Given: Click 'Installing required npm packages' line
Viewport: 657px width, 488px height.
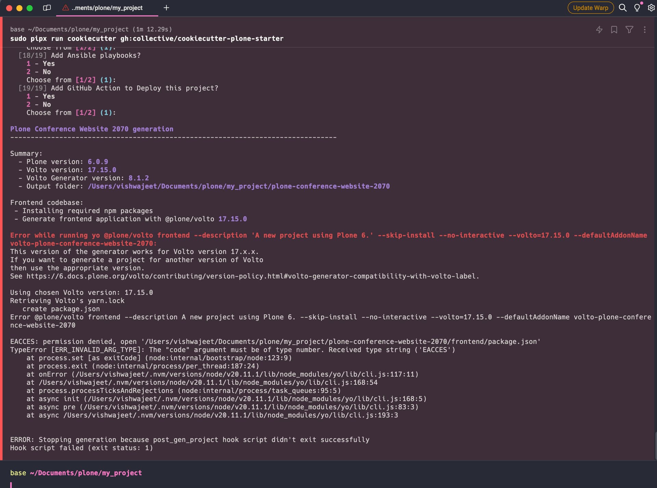Looking at the screenshot, I should [x=83, y=211].
